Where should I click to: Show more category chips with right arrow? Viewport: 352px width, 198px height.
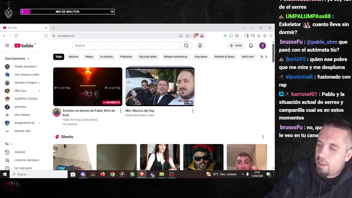(x=266, y=57)
